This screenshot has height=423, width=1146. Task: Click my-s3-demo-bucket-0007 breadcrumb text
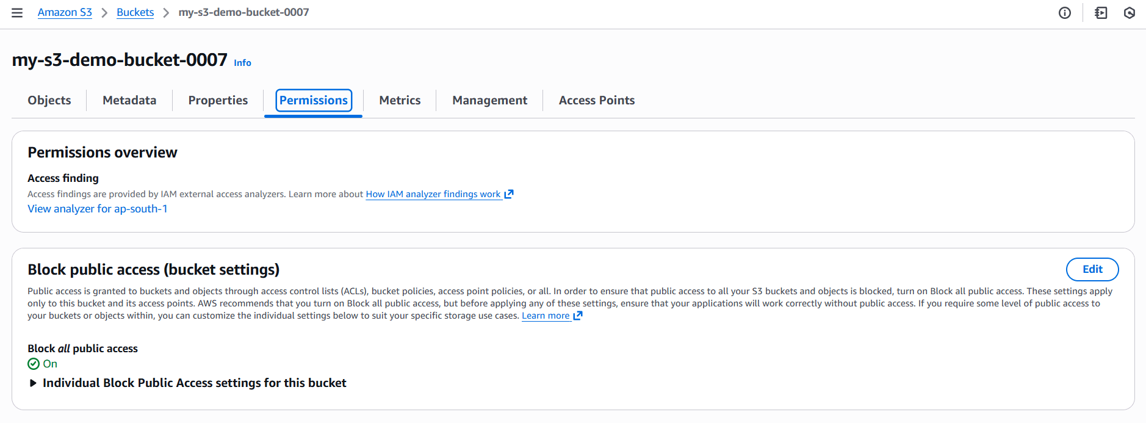point(243,12)
